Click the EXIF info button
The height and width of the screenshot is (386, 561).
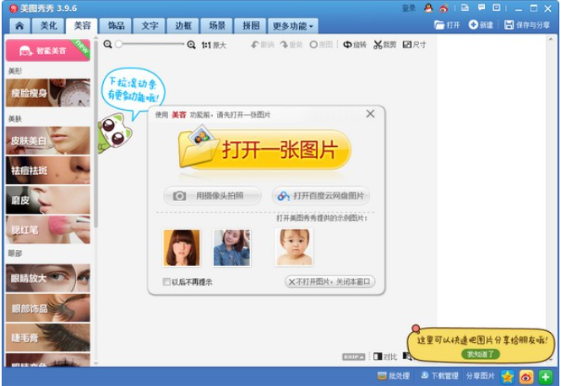coord(353,356)
